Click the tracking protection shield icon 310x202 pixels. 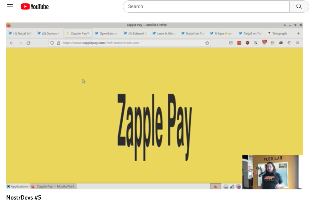52,43
